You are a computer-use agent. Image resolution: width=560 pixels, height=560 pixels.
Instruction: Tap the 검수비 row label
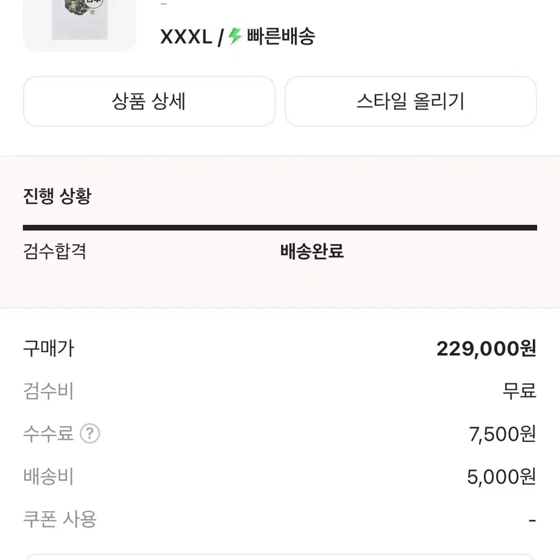click(x=49, y=391)
